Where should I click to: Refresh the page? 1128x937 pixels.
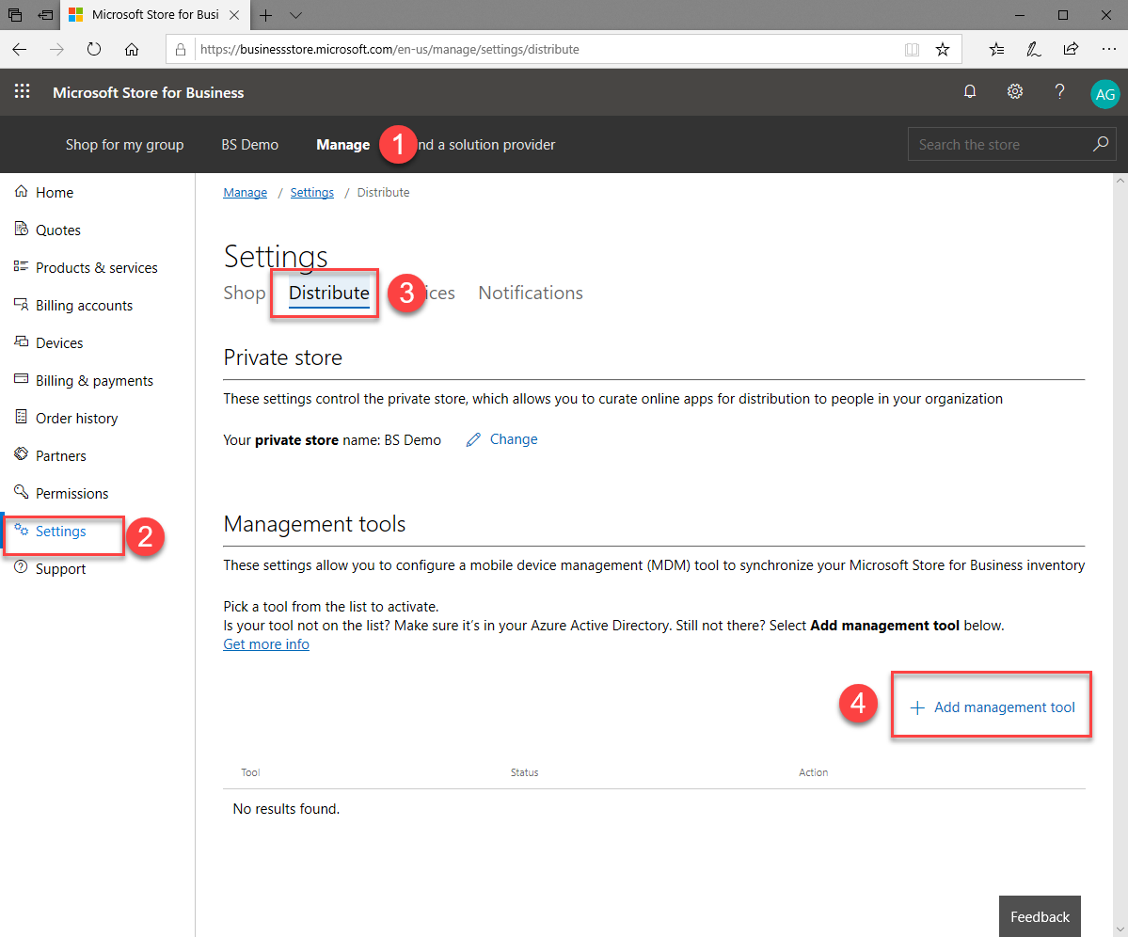pyautogui.click(x=94, y=50)
